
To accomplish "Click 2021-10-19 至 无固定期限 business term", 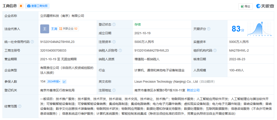I will 58,59.
